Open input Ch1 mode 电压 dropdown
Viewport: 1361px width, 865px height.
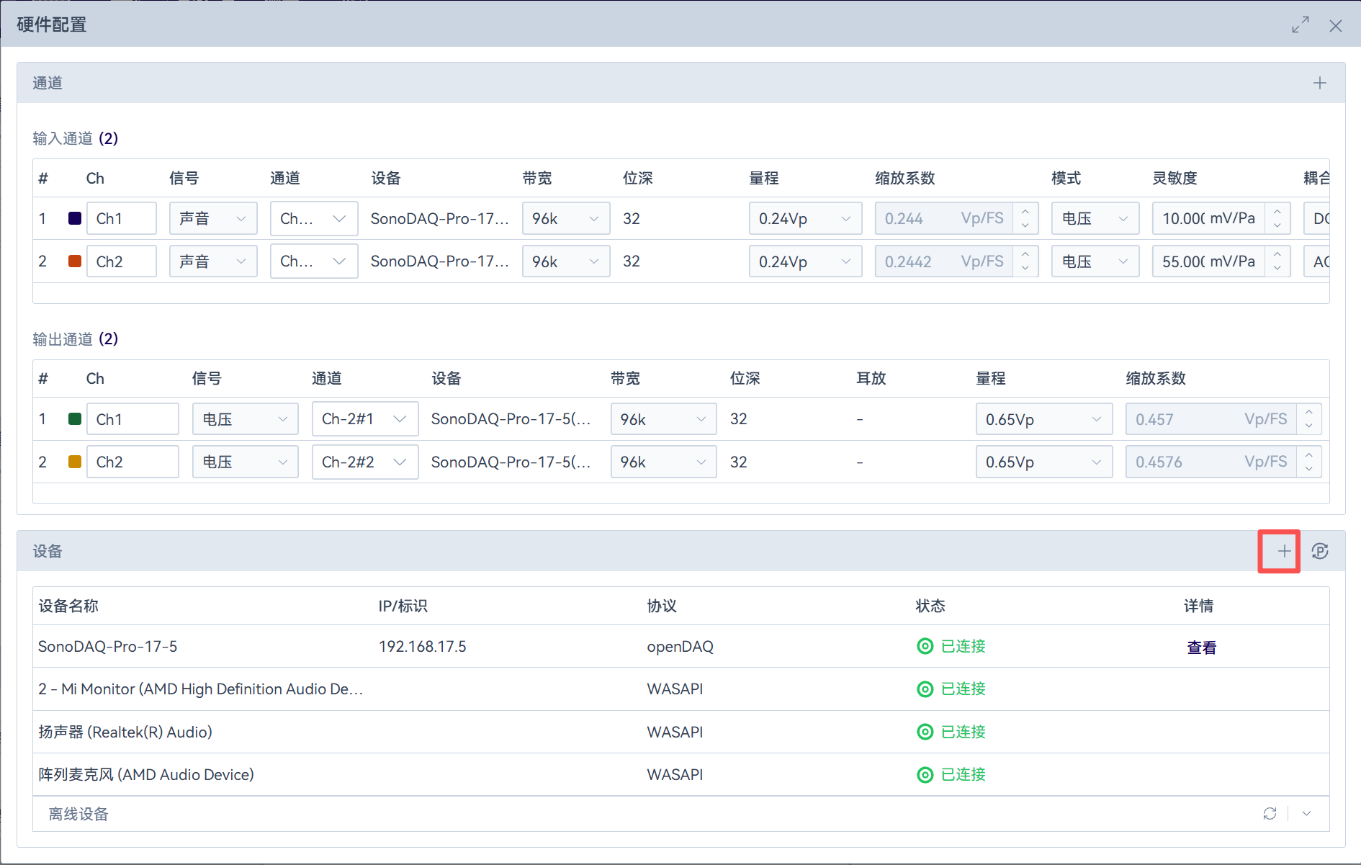1095,218
